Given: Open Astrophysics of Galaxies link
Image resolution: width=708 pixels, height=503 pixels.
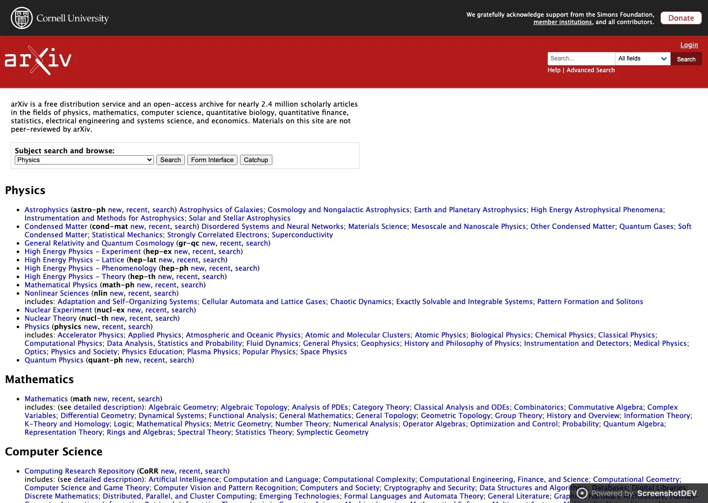Looking at the screenshot, I should click(x=221, y=210).
